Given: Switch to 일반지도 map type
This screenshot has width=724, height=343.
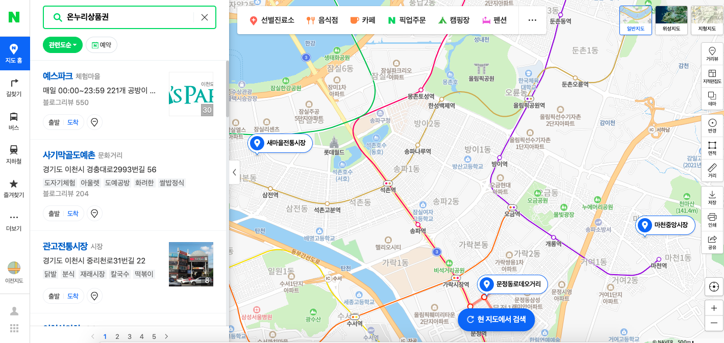Looking at the screenshot, I should click(x=635, y=20).
